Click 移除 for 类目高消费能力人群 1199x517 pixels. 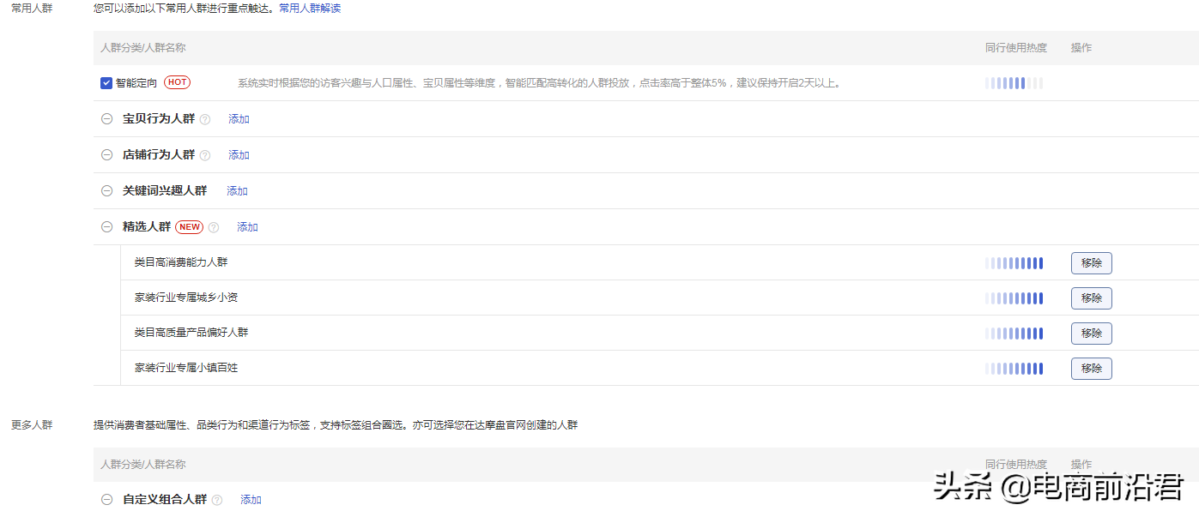click(x=1091, y=262)
